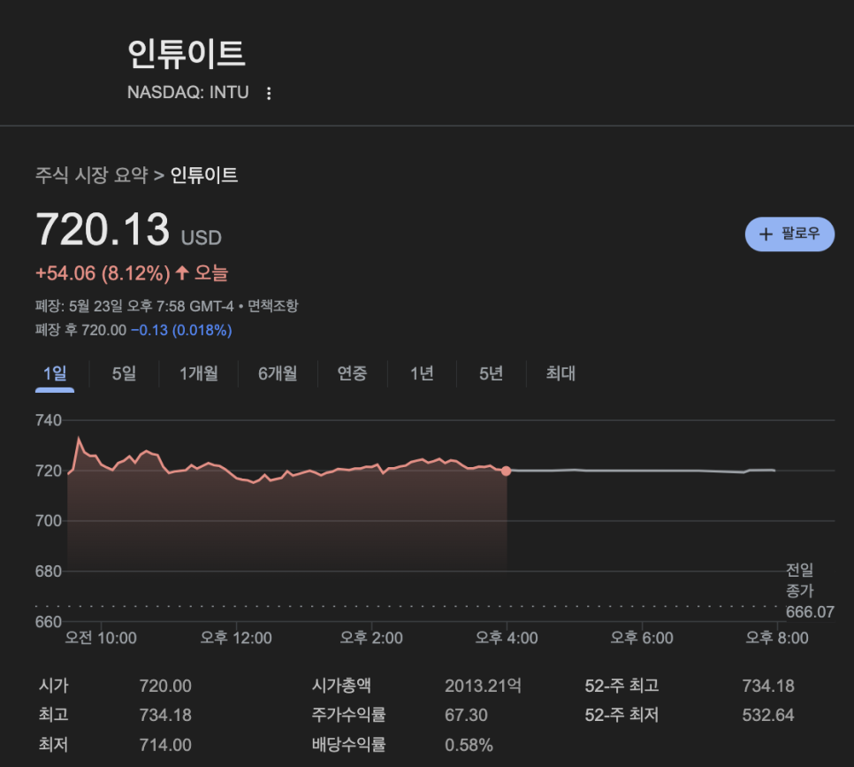Viewport: 854px width, 767px height.
Task: Click the +54.06 (8.12%) change text
Action: 103,273
